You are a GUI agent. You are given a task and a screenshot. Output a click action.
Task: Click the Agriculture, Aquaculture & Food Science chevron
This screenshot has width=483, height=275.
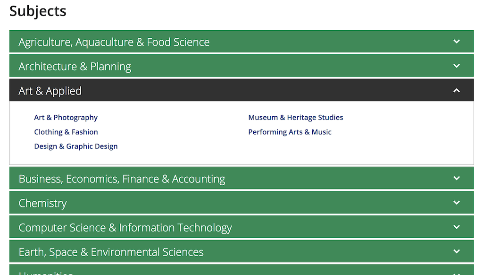pyautogui.click(x=456, y=41)
